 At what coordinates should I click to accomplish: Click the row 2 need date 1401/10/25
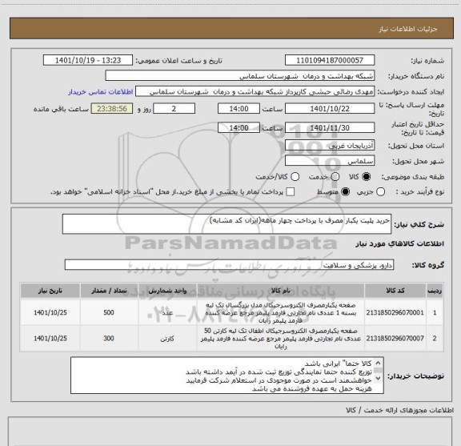tap(50, 339)
